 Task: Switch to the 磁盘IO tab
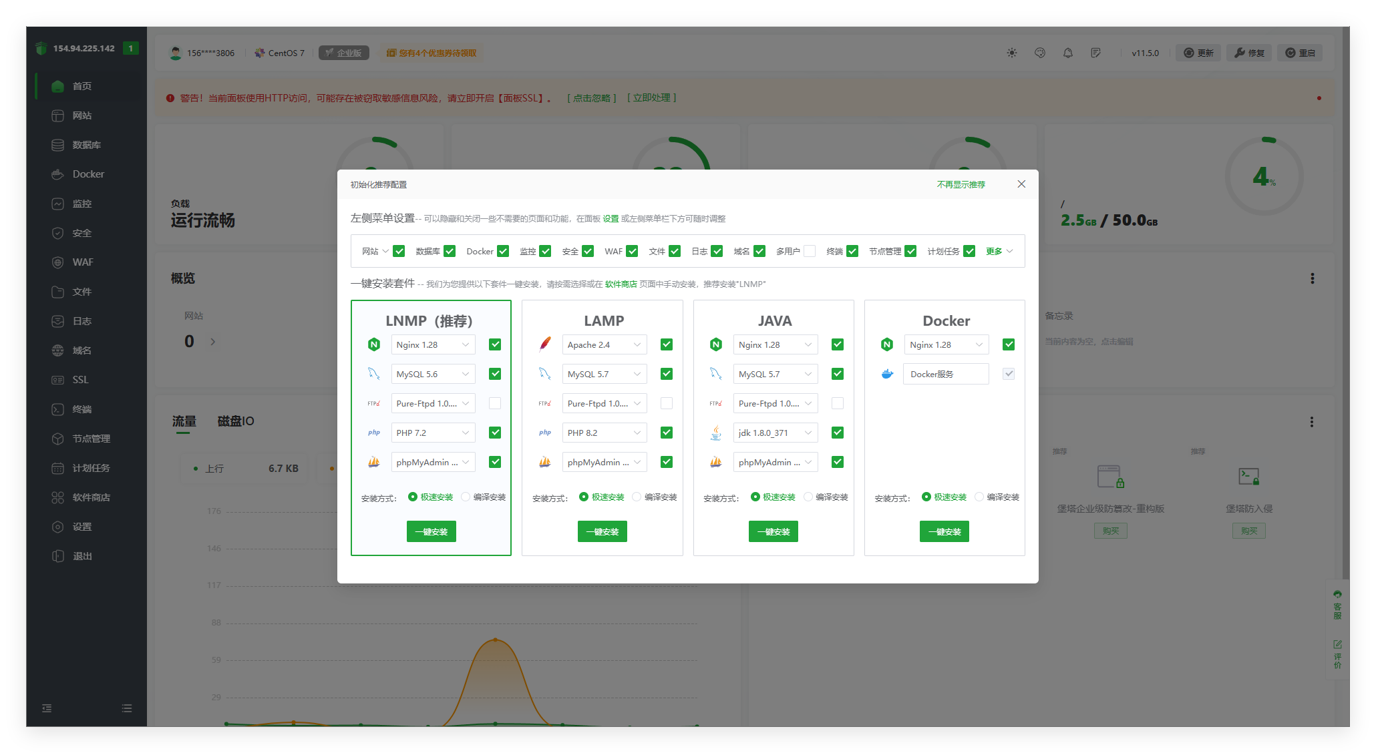point(236,421)
